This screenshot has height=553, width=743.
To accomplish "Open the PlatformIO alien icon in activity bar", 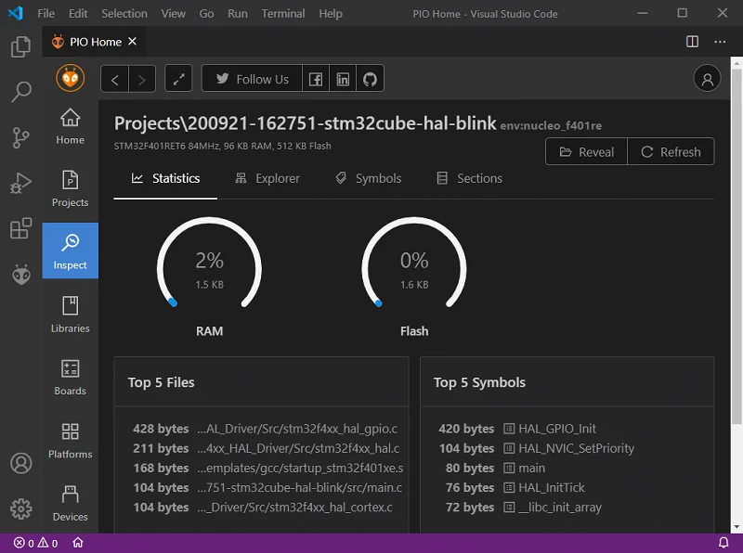I will [20, 275].
